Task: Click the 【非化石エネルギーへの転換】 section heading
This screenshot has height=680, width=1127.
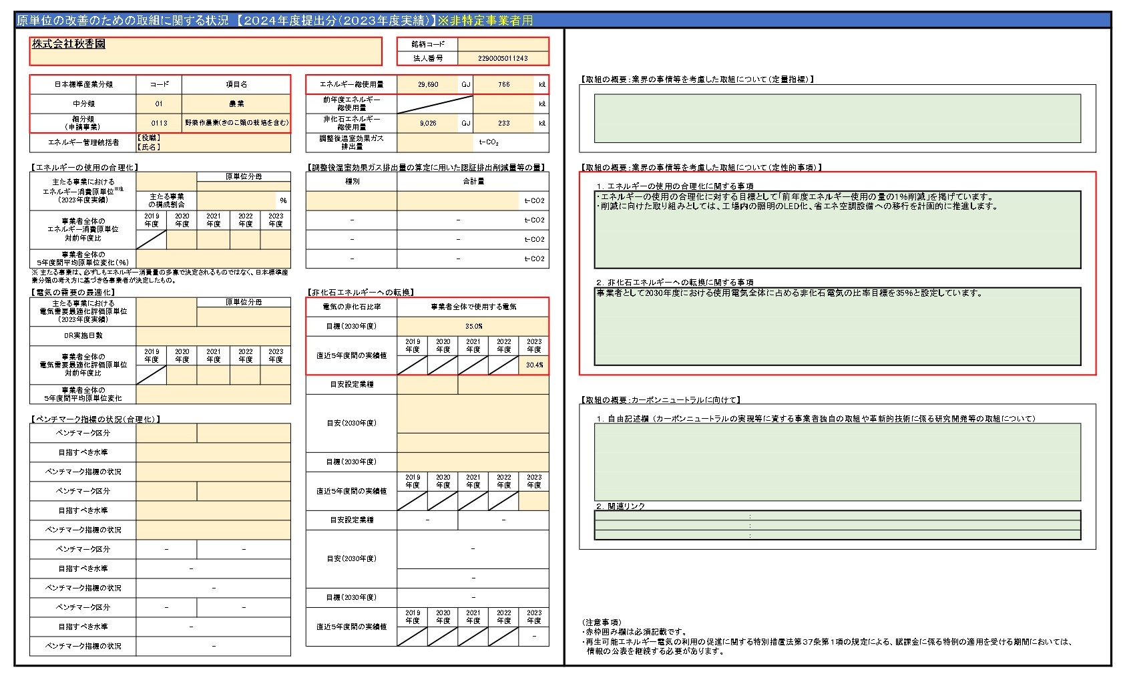Action: click(361, 293)
